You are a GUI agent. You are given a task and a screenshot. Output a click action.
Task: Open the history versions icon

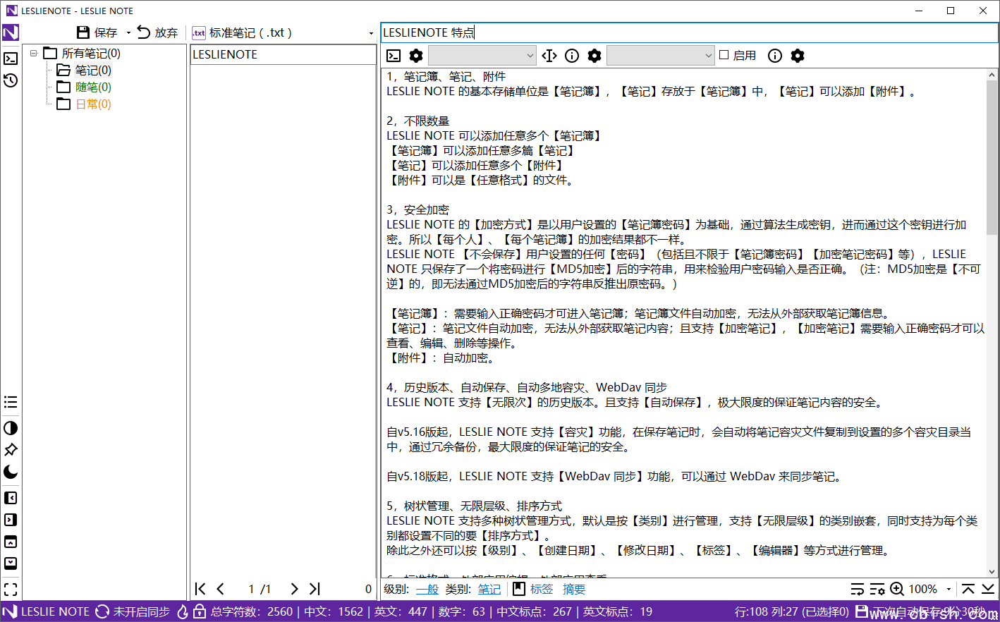point(10,81)
